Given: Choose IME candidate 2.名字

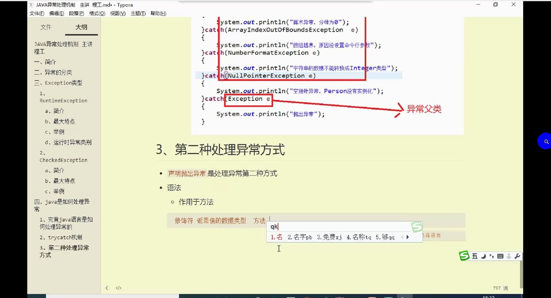Looking at the screenshot, I should (x=300, y=237).
